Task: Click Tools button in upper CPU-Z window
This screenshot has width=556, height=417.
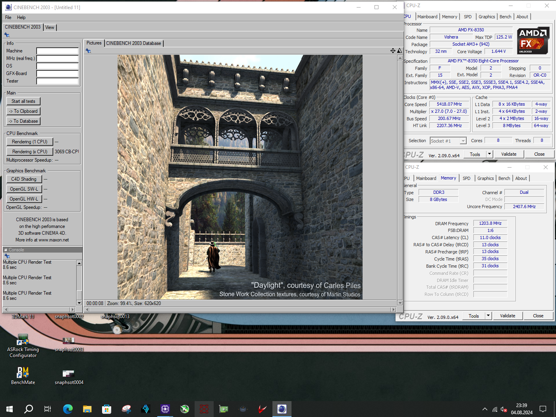Action: (x=475, y=154)
